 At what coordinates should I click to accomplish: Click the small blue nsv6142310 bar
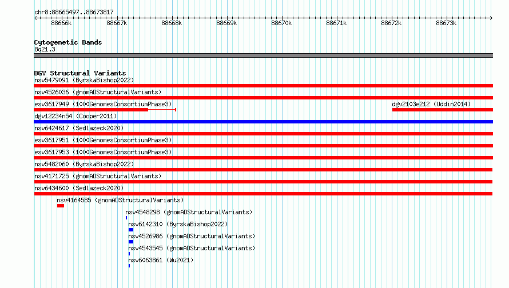pos(131,230)
